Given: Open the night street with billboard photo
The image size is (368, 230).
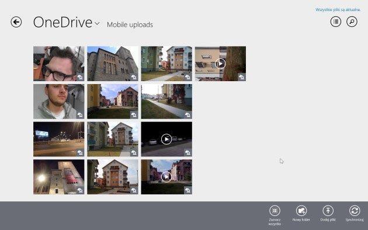Looking at the screenshot, I should click(x=58, y=139).
